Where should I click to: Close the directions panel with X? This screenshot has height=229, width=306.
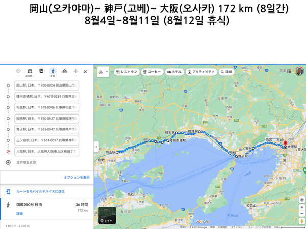(x=86, y=72)
